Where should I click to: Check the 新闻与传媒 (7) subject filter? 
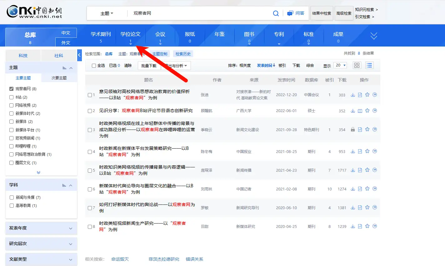(12, 197)
